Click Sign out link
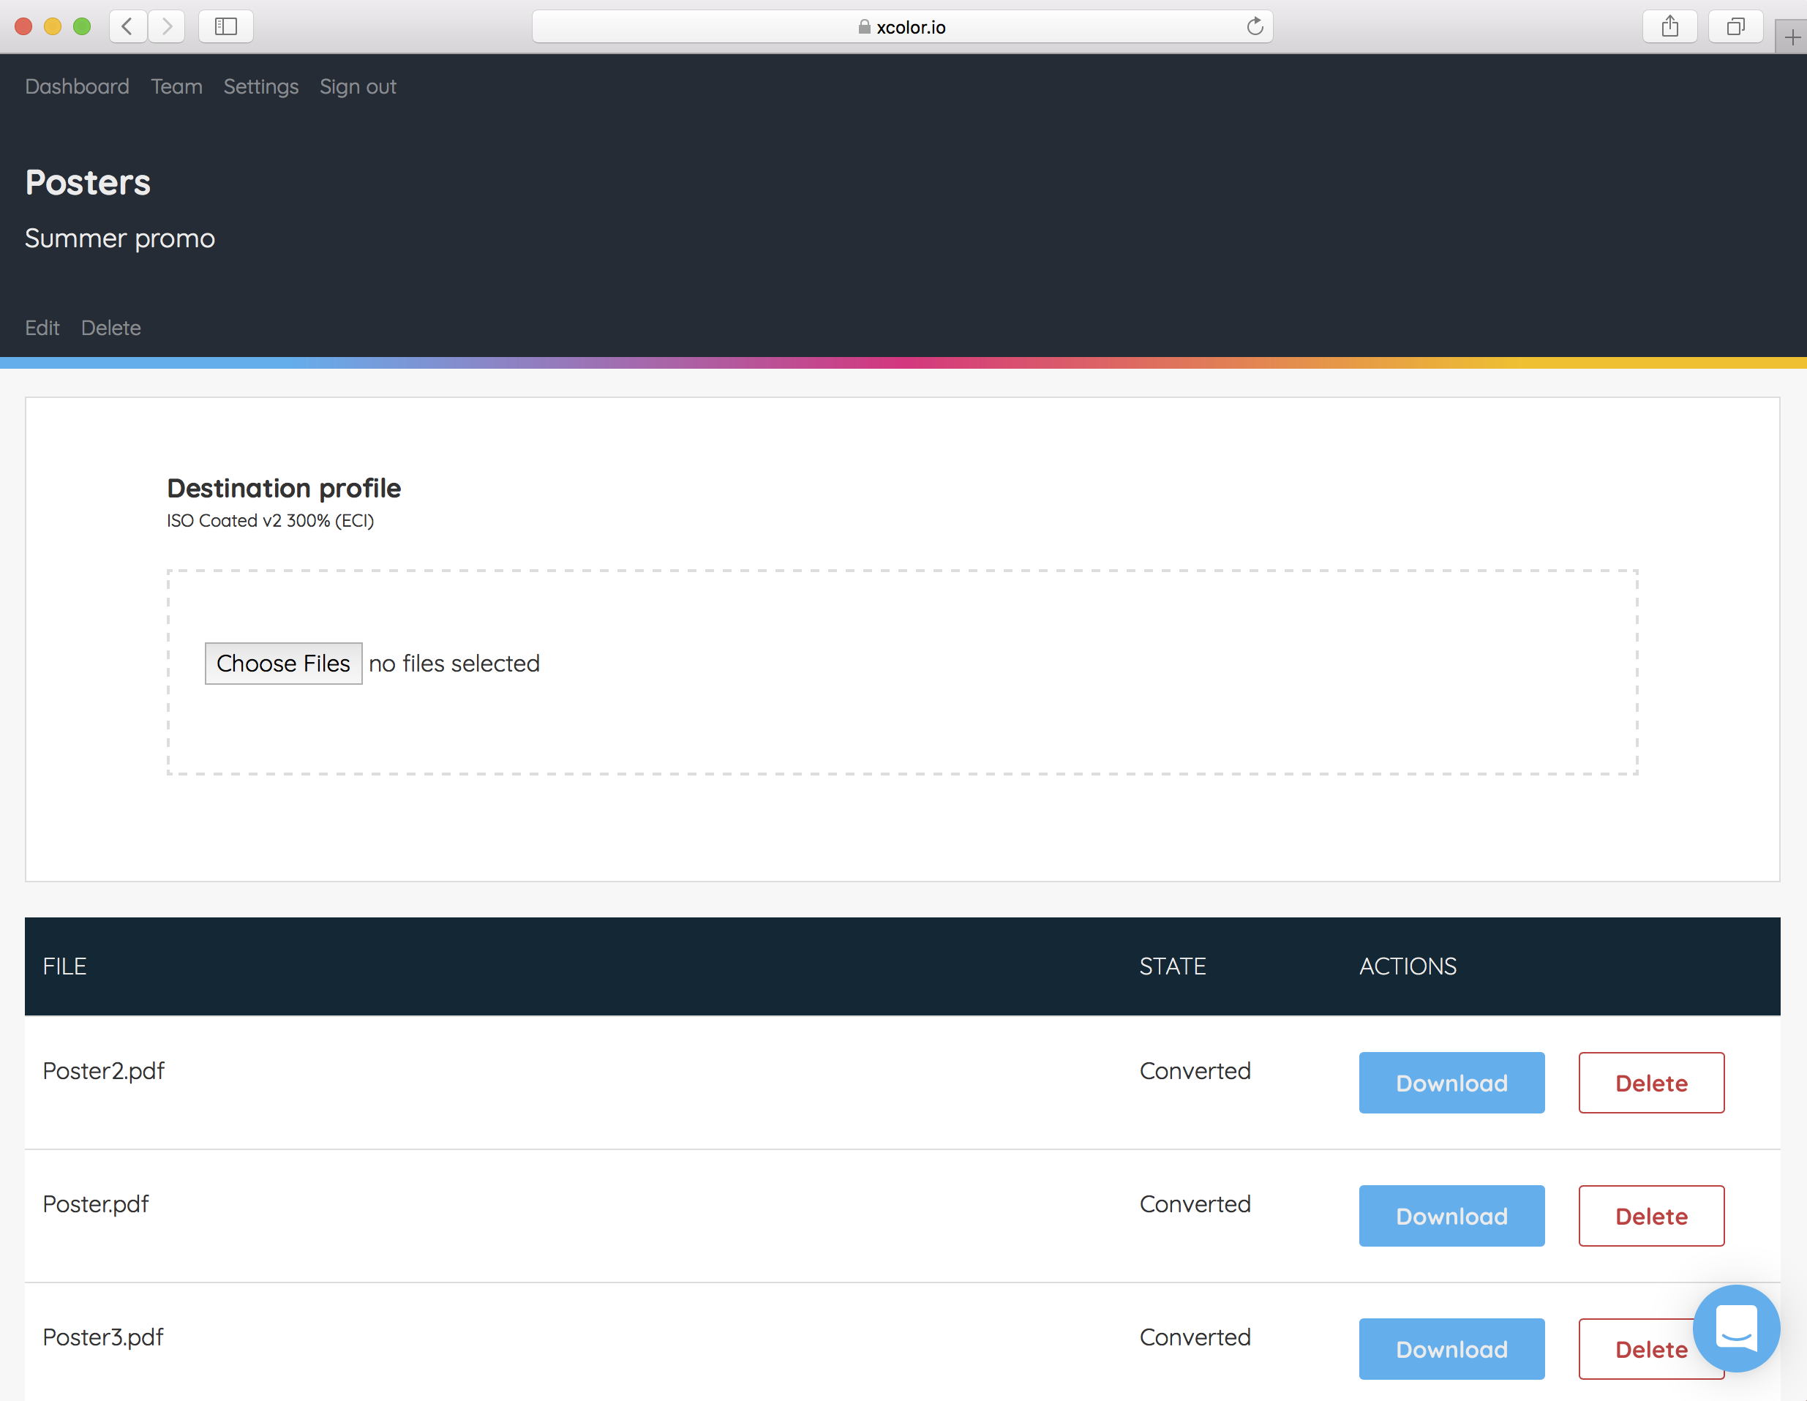Viewport: 1807px width, 1401px height. (358, 87)
